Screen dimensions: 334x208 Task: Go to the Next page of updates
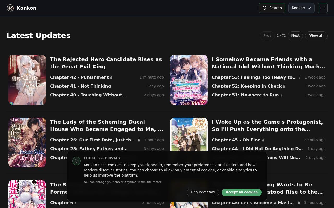[x=295, y=36]
